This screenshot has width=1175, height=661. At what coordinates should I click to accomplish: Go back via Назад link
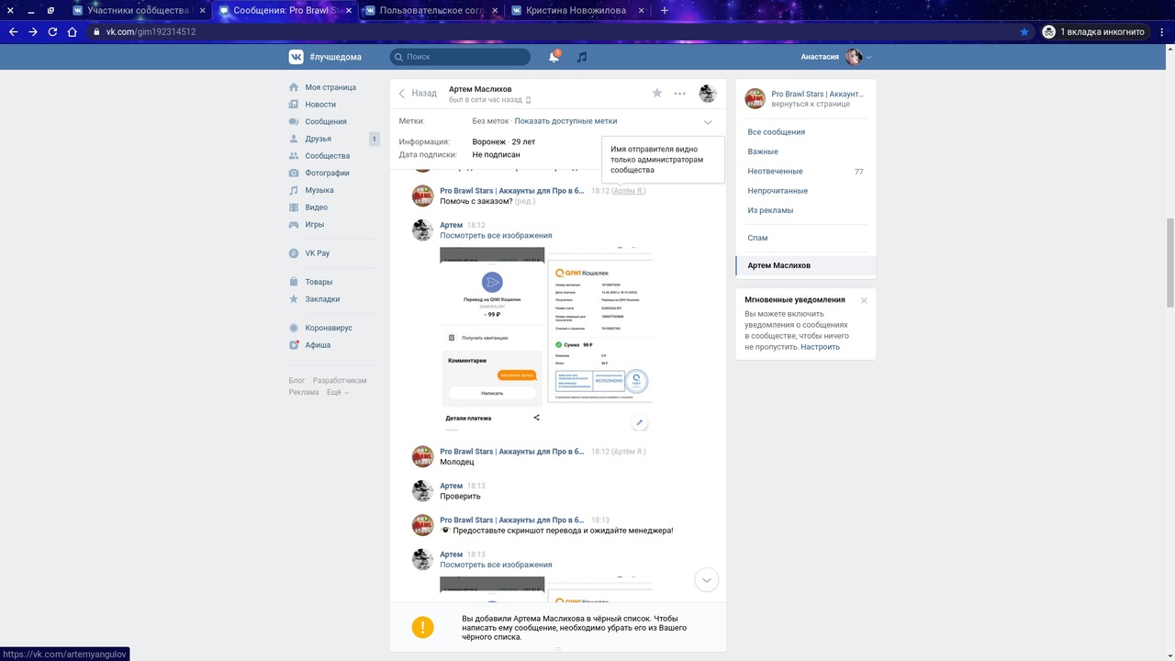pyautogui.click(x=418, y=93)
